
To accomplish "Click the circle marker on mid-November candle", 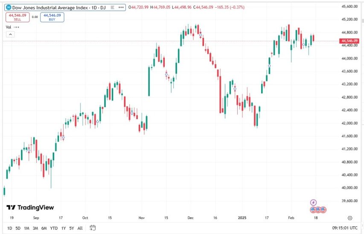I will click(166, 74).
